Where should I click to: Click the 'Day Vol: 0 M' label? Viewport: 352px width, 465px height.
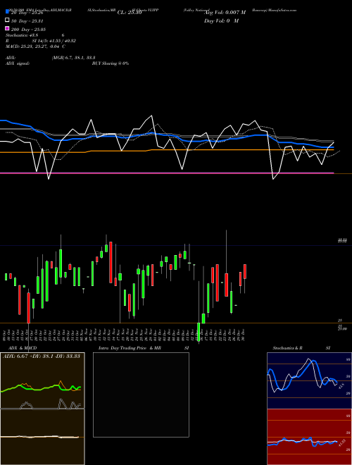(221, 20)
